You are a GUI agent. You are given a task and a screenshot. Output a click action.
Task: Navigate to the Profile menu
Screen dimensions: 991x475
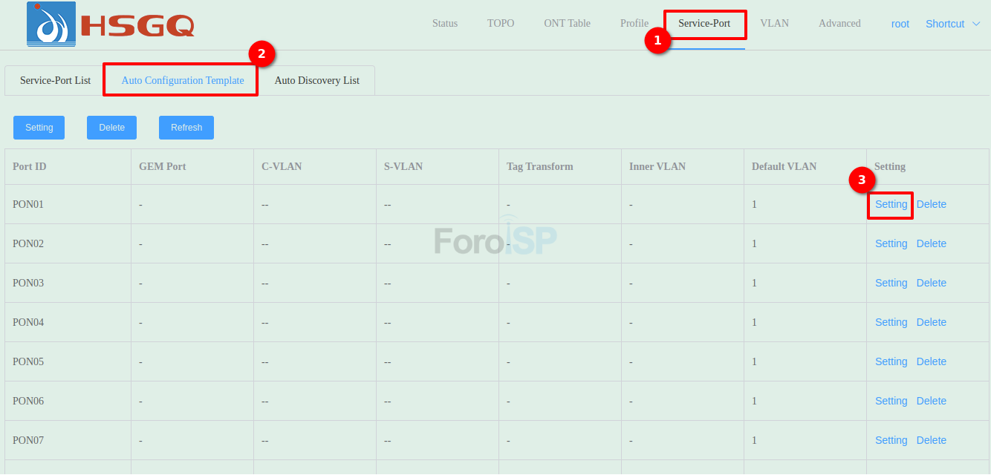(634, 24)
